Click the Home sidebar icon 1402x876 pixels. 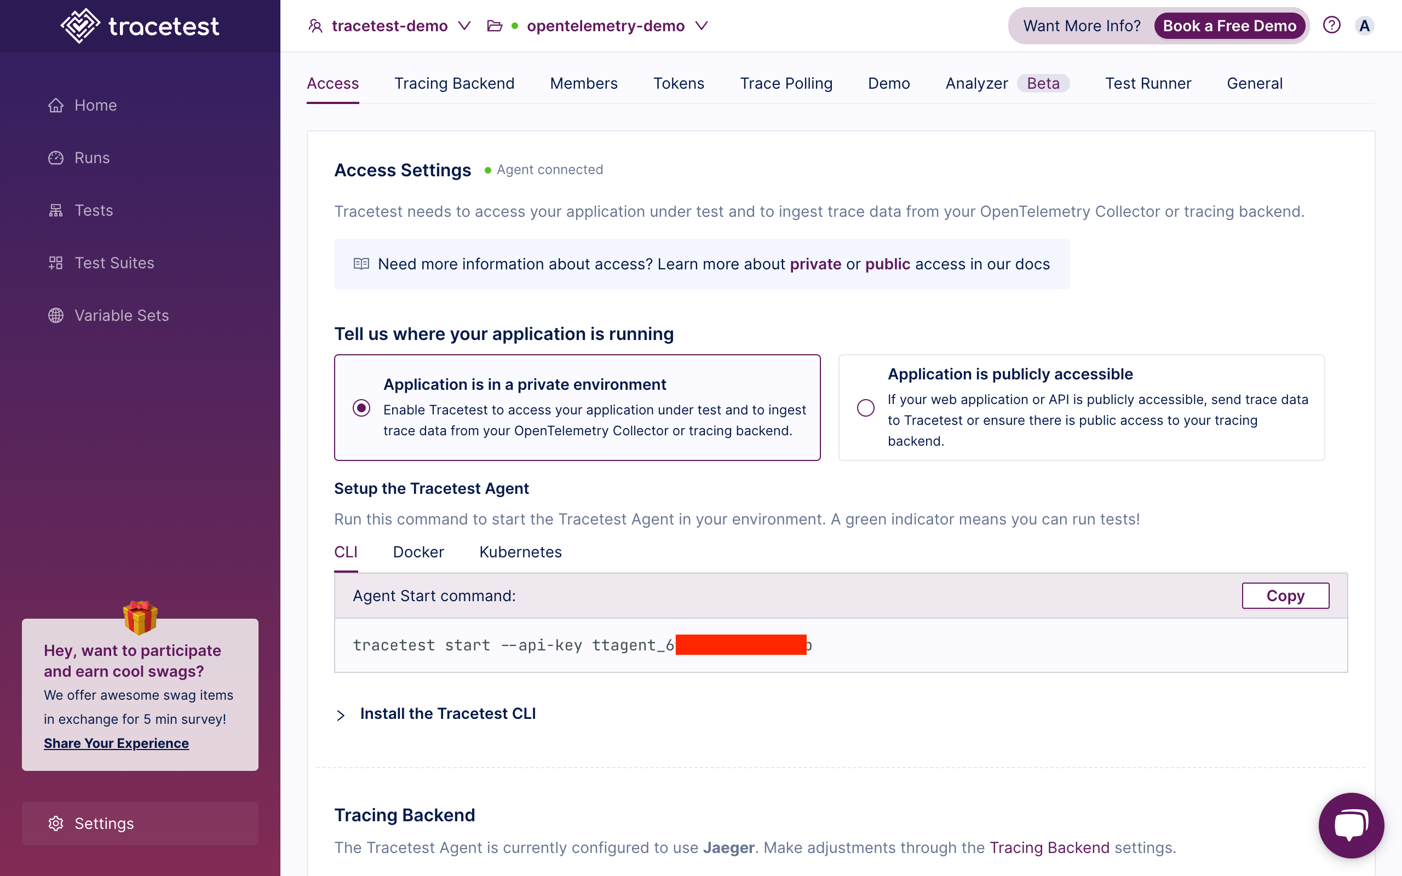coord(55,105)
